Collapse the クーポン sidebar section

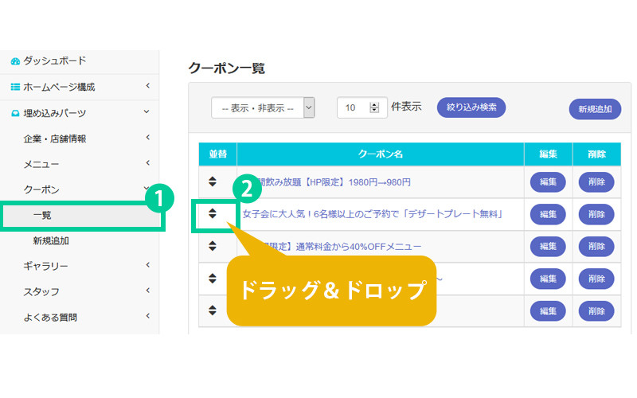147,189
